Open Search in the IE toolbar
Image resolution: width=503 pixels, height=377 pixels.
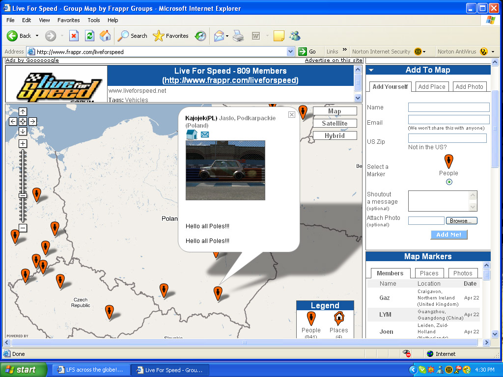(x=132, y=36)
